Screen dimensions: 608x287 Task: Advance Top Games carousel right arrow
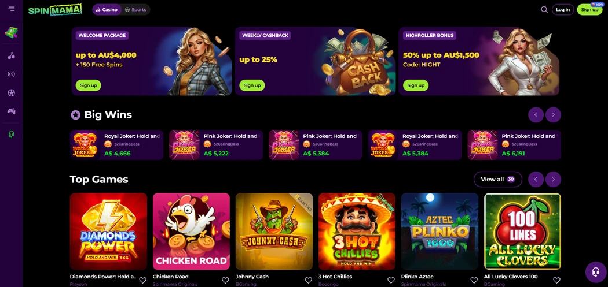[553, 180]
